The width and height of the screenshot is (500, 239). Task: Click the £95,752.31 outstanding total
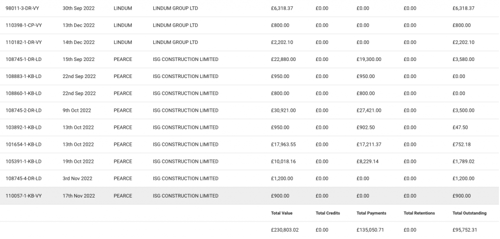click(x=464, y=230)
